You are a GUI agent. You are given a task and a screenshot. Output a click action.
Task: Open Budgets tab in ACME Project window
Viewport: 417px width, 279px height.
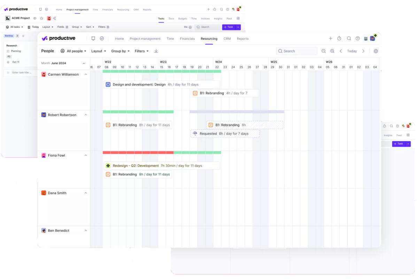click(183, 18)
